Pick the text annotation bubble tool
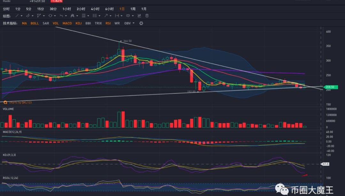The height and width of the screenshot is (196, 345). pyautogui.click(x=128, y=16)
